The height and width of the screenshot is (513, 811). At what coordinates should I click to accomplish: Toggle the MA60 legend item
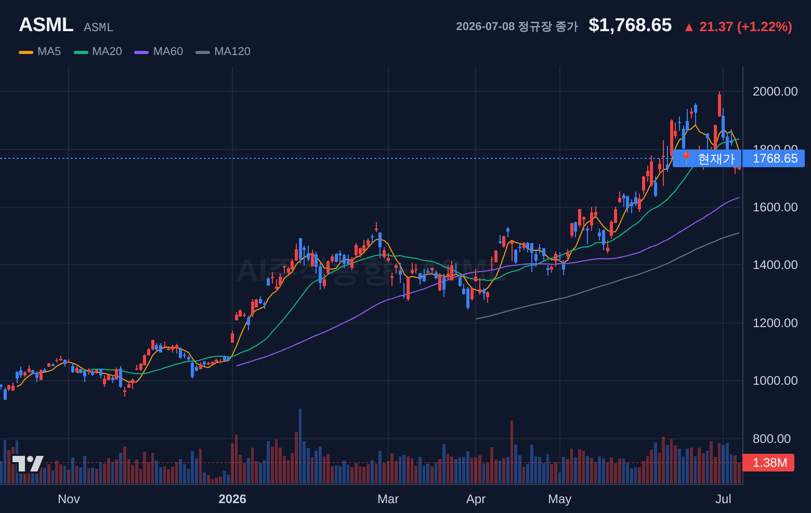159,51
